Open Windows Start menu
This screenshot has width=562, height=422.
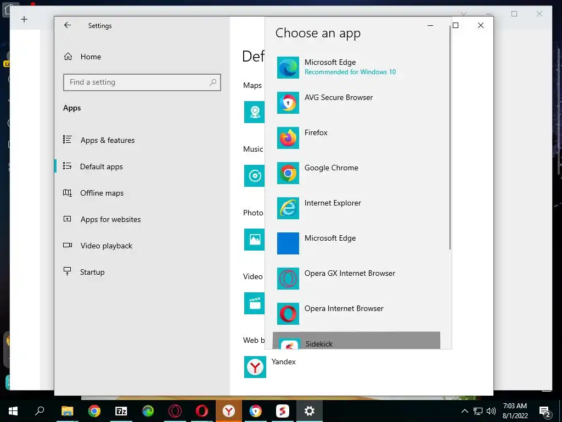pos(13,411)
